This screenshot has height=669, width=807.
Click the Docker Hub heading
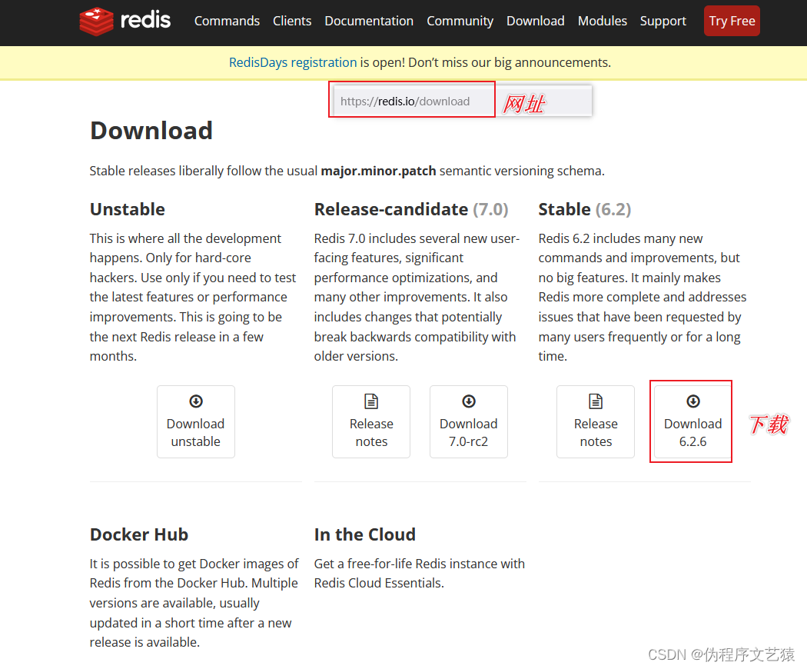(x=139, y=534)
